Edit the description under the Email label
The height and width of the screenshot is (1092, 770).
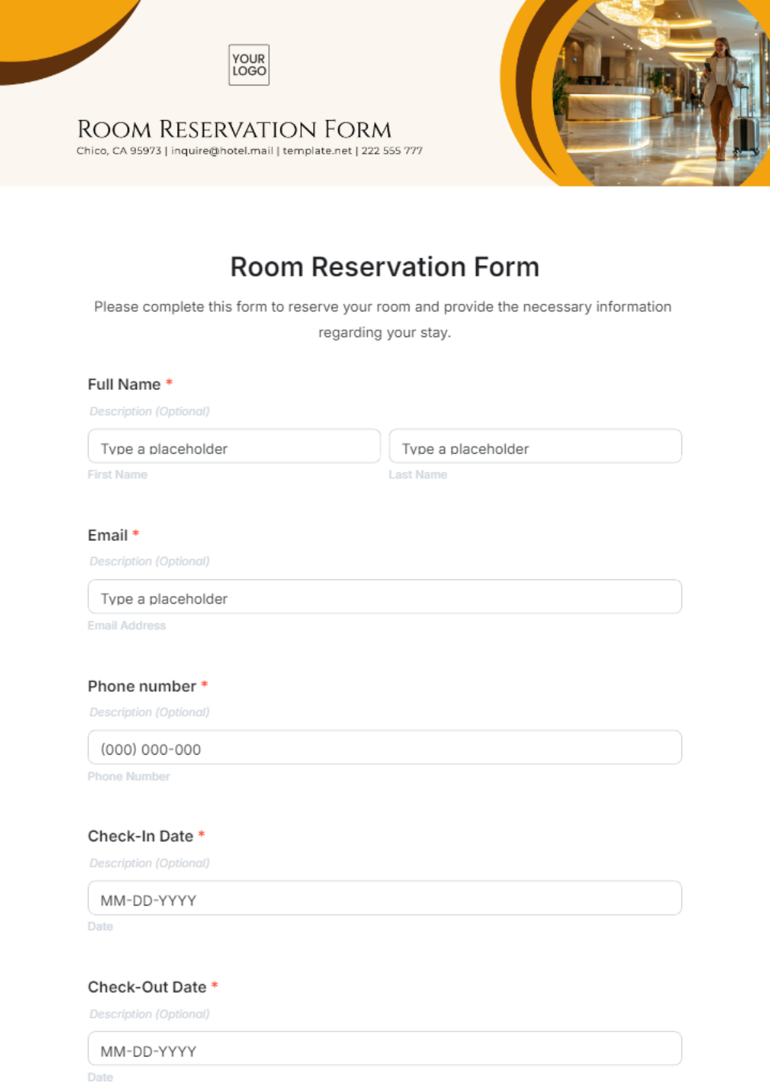pos(150,561)
